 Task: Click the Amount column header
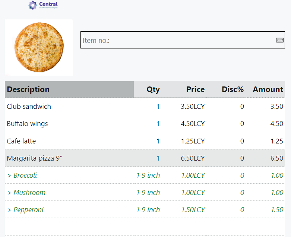point(268,89)
